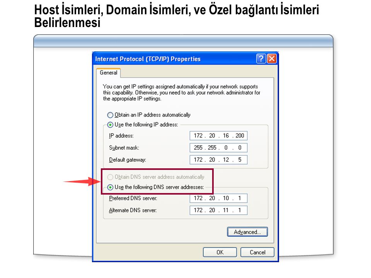Click the IP address input field
Image resolution: width=371 pixels, height=278 pixels.
[218, 136]
